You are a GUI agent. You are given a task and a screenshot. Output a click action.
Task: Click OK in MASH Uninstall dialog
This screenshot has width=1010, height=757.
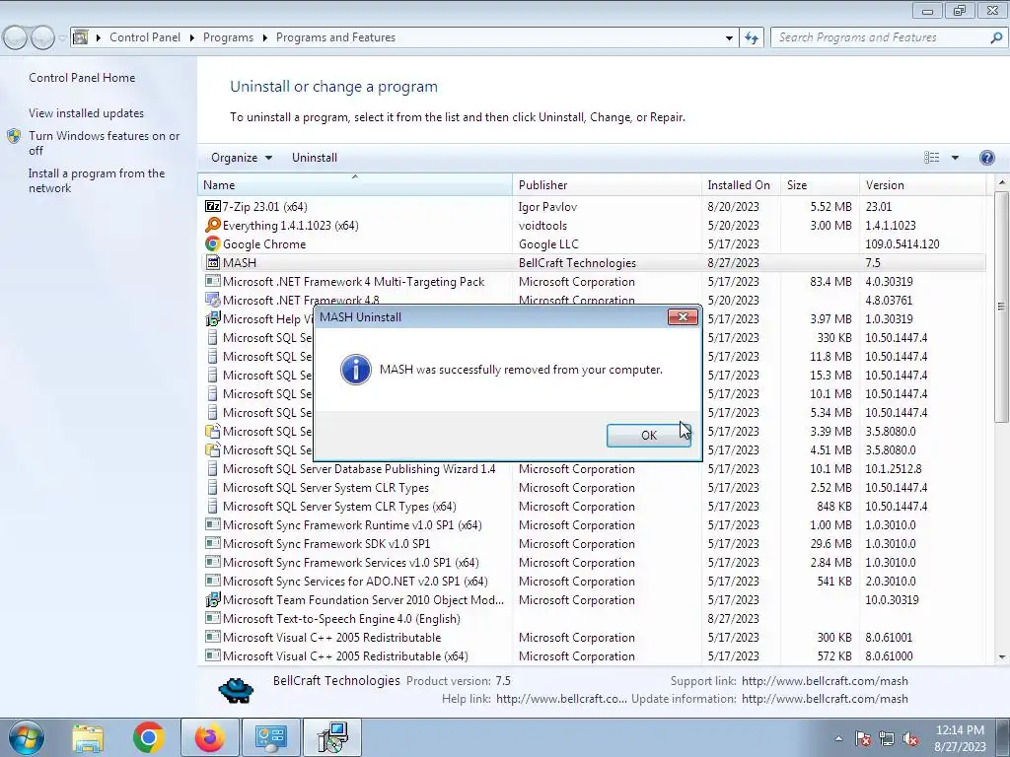tap(649, 435)
